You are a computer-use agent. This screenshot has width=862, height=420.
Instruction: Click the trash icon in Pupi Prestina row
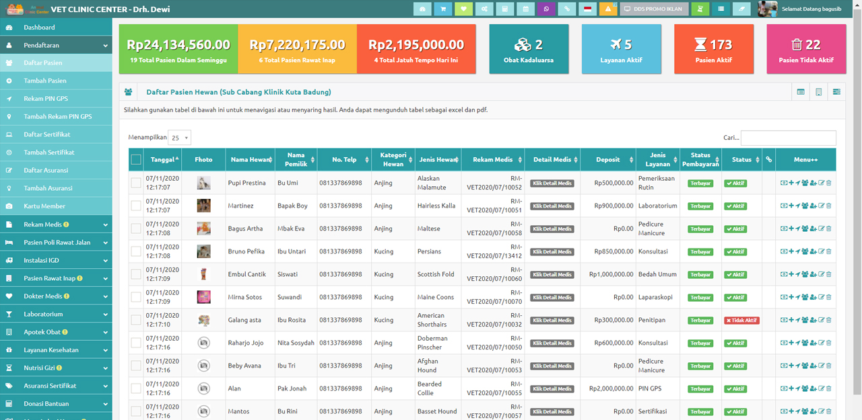(x=829, y=183)
